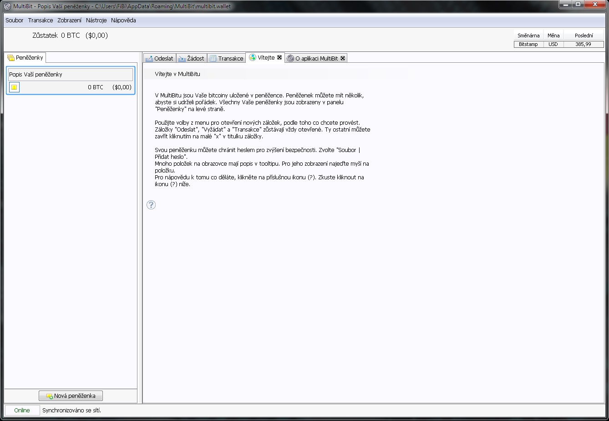Image resolution: width=609 pixels, height=421 pixels.
Task: Maximize the MultiBit window
Action: coord(578,5)
